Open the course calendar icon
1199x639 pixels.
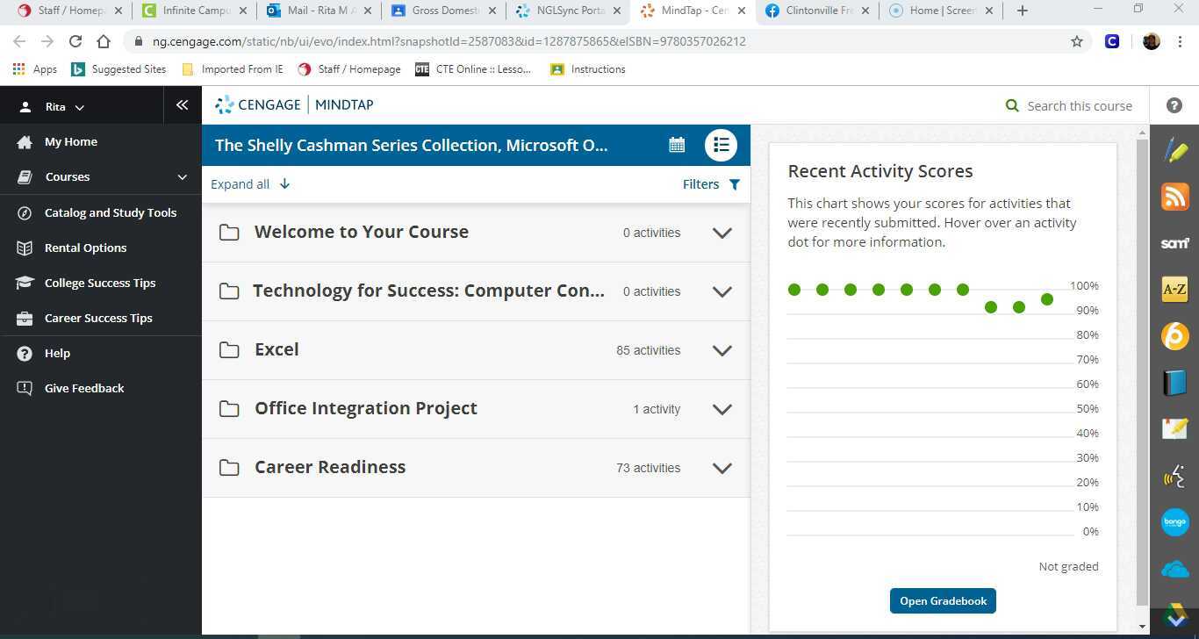pos(677,145)
